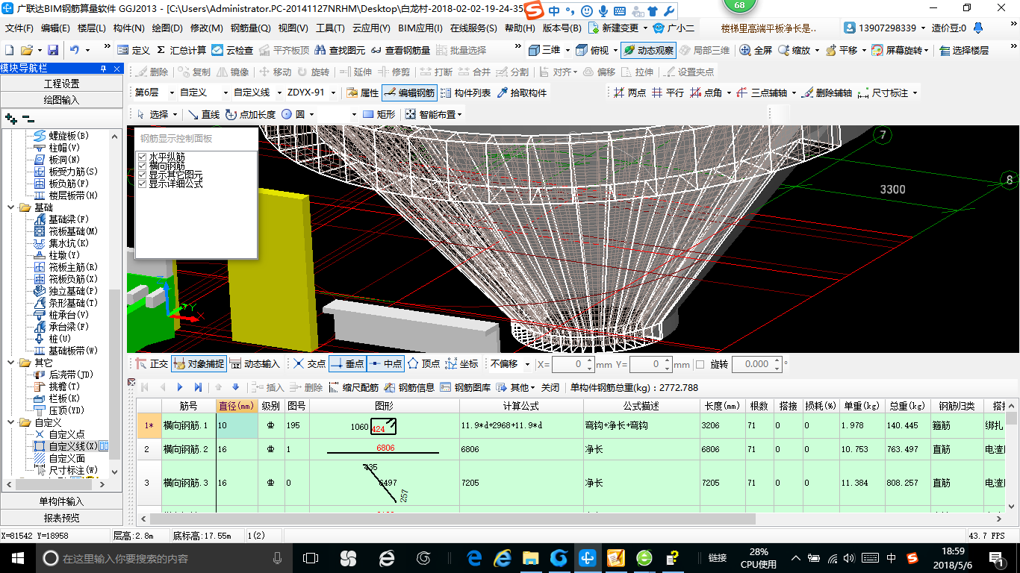Uncheck 水平纵筋 checkbox
The width and height of the screenshot is (1020, 573).
tap(143, 157)
